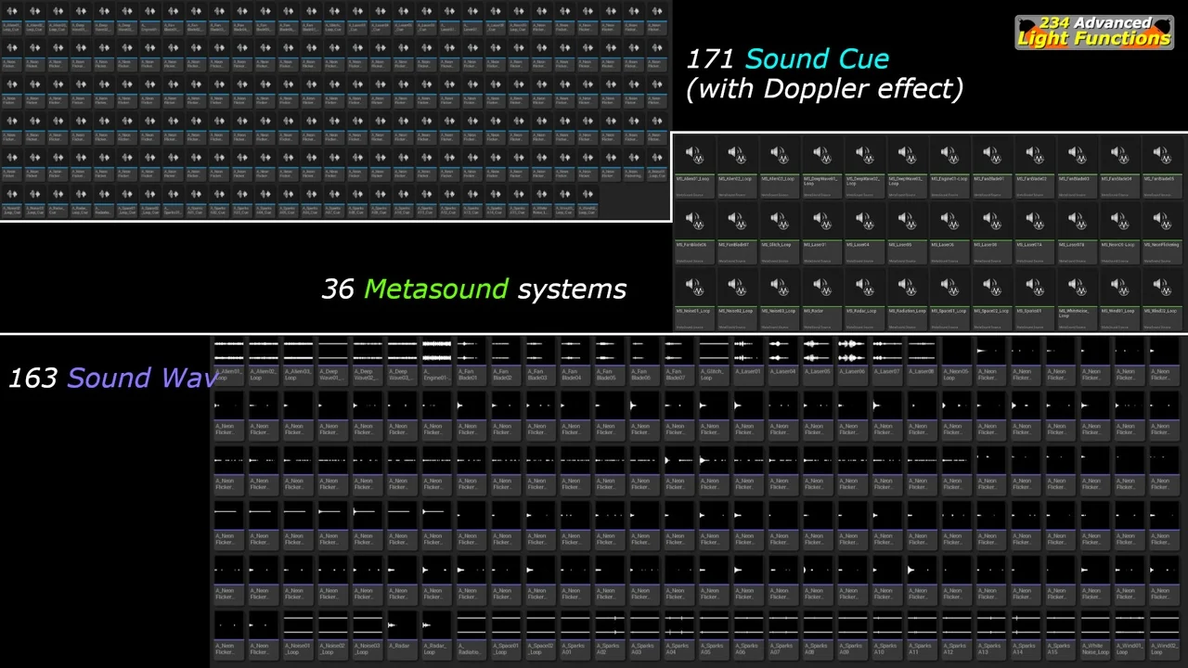Open the A_Glitch_Loop waveform thumbnail
1188x668 pixels.
[x=713, y=351]
